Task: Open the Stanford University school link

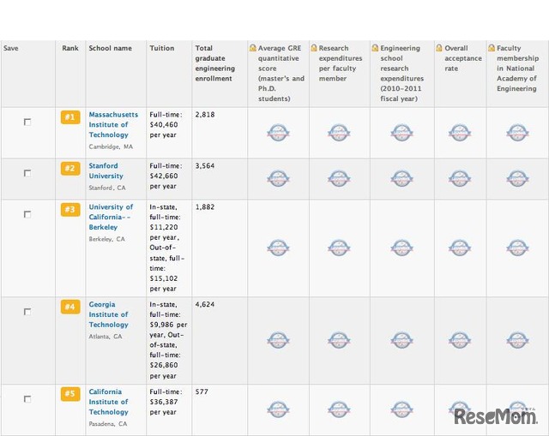Action: [x=106, y=170]
